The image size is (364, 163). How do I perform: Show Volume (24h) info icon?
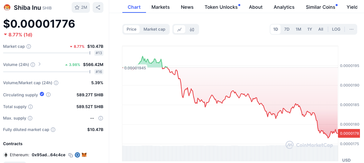click(x=33, y=65)
